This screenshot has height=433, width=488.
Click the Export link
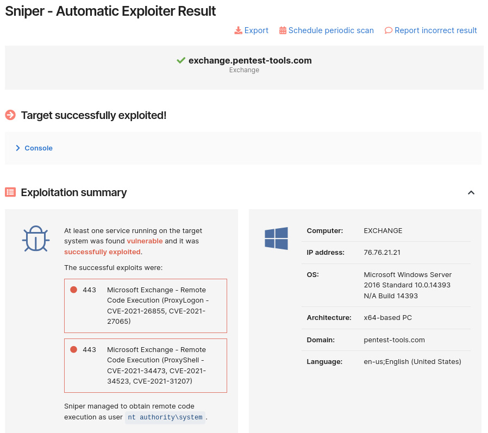pos(256,30)
